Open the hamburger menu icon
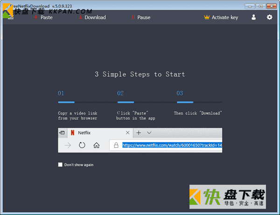The height and width of the screenshot is (215, 280). pos(11,17)
